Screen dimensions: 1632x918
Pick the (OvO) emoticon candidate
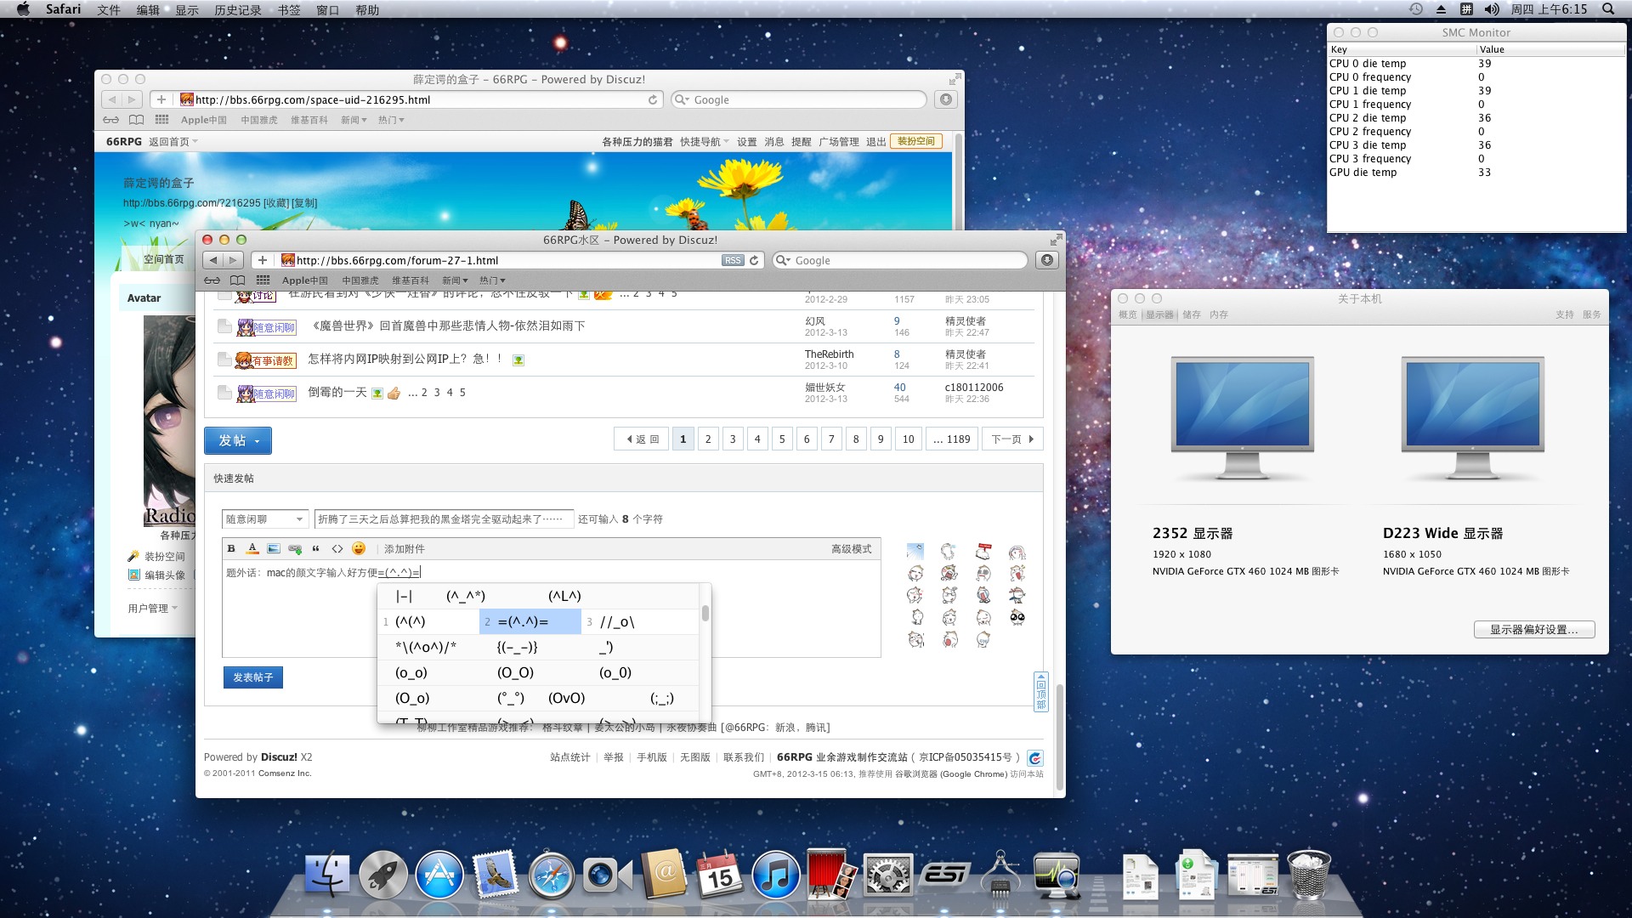coord(566,698)
